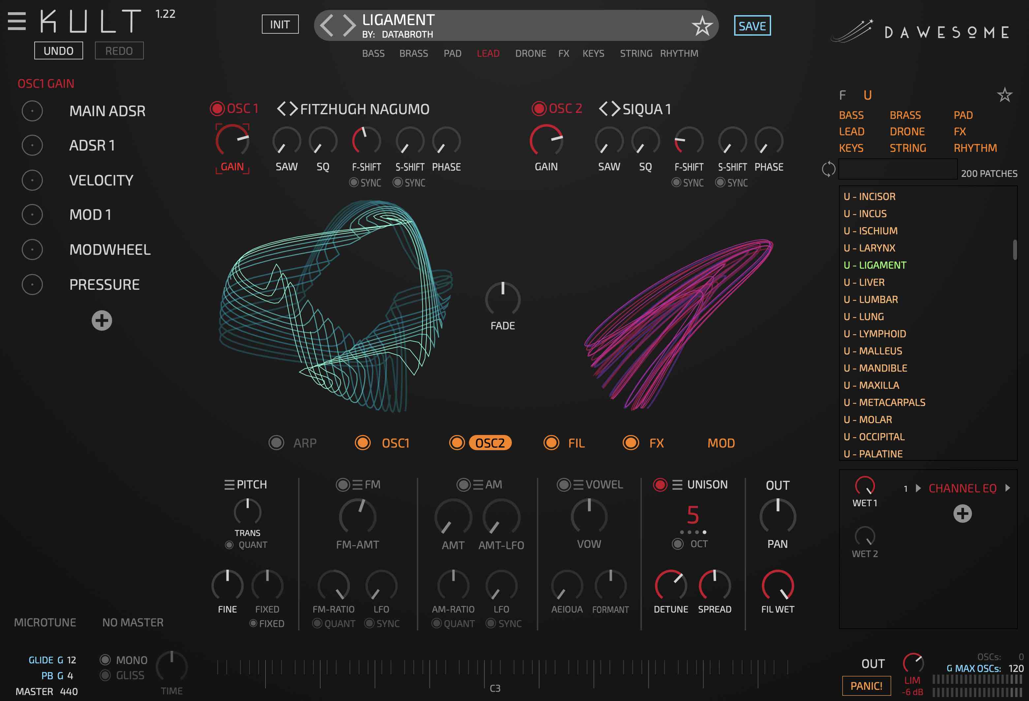Select LEAD tag under preset name
Screen dimensions: 1029x701
488,53
